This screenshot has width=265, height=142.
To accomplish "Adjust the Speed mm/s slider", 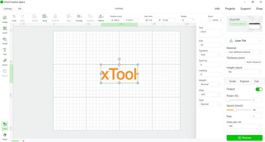I will (235, 110).
